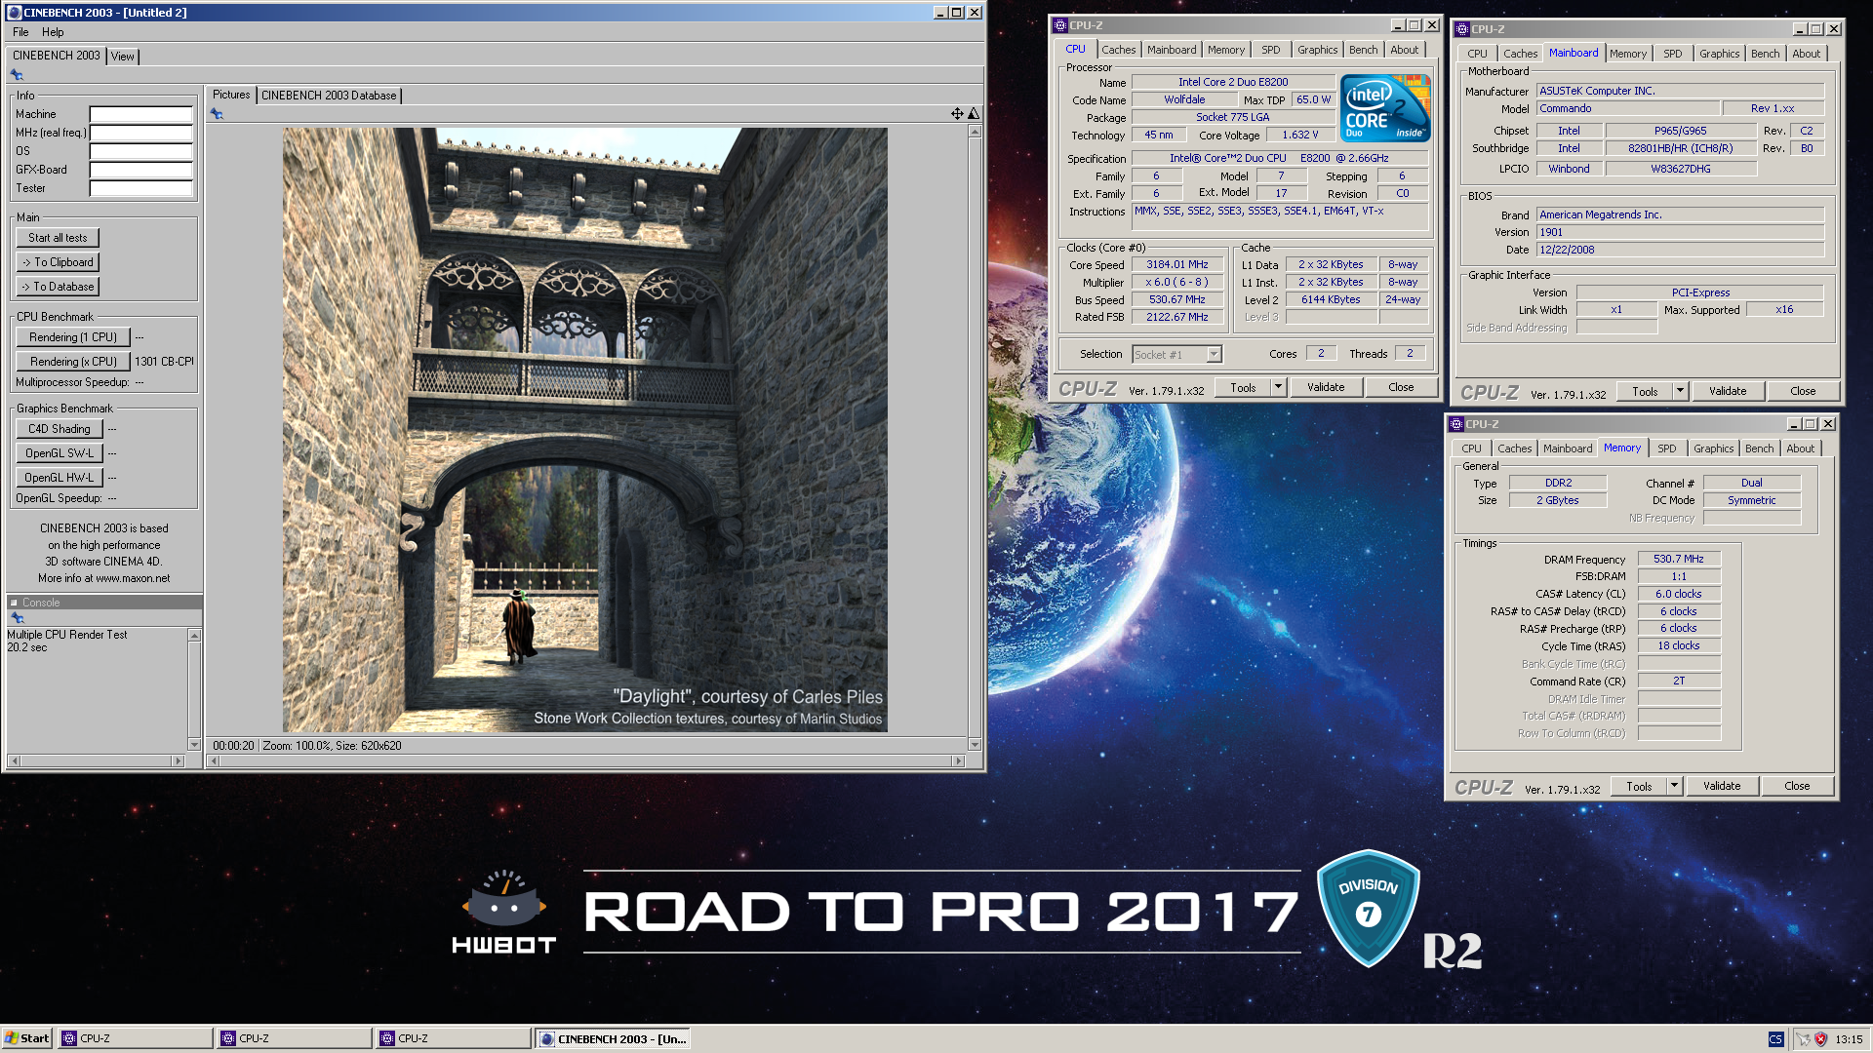The height and width of the screenshot is (1053, 1873).
Task: Open About tab in CPU-Z Memory window
Action: pyautogui.click(x=1800, y=448)
